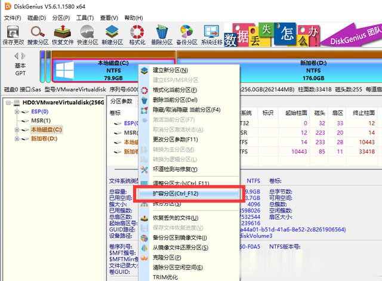Open Backup Partition (备份分区) tool
382x281 pixels.
pos(187,35)
